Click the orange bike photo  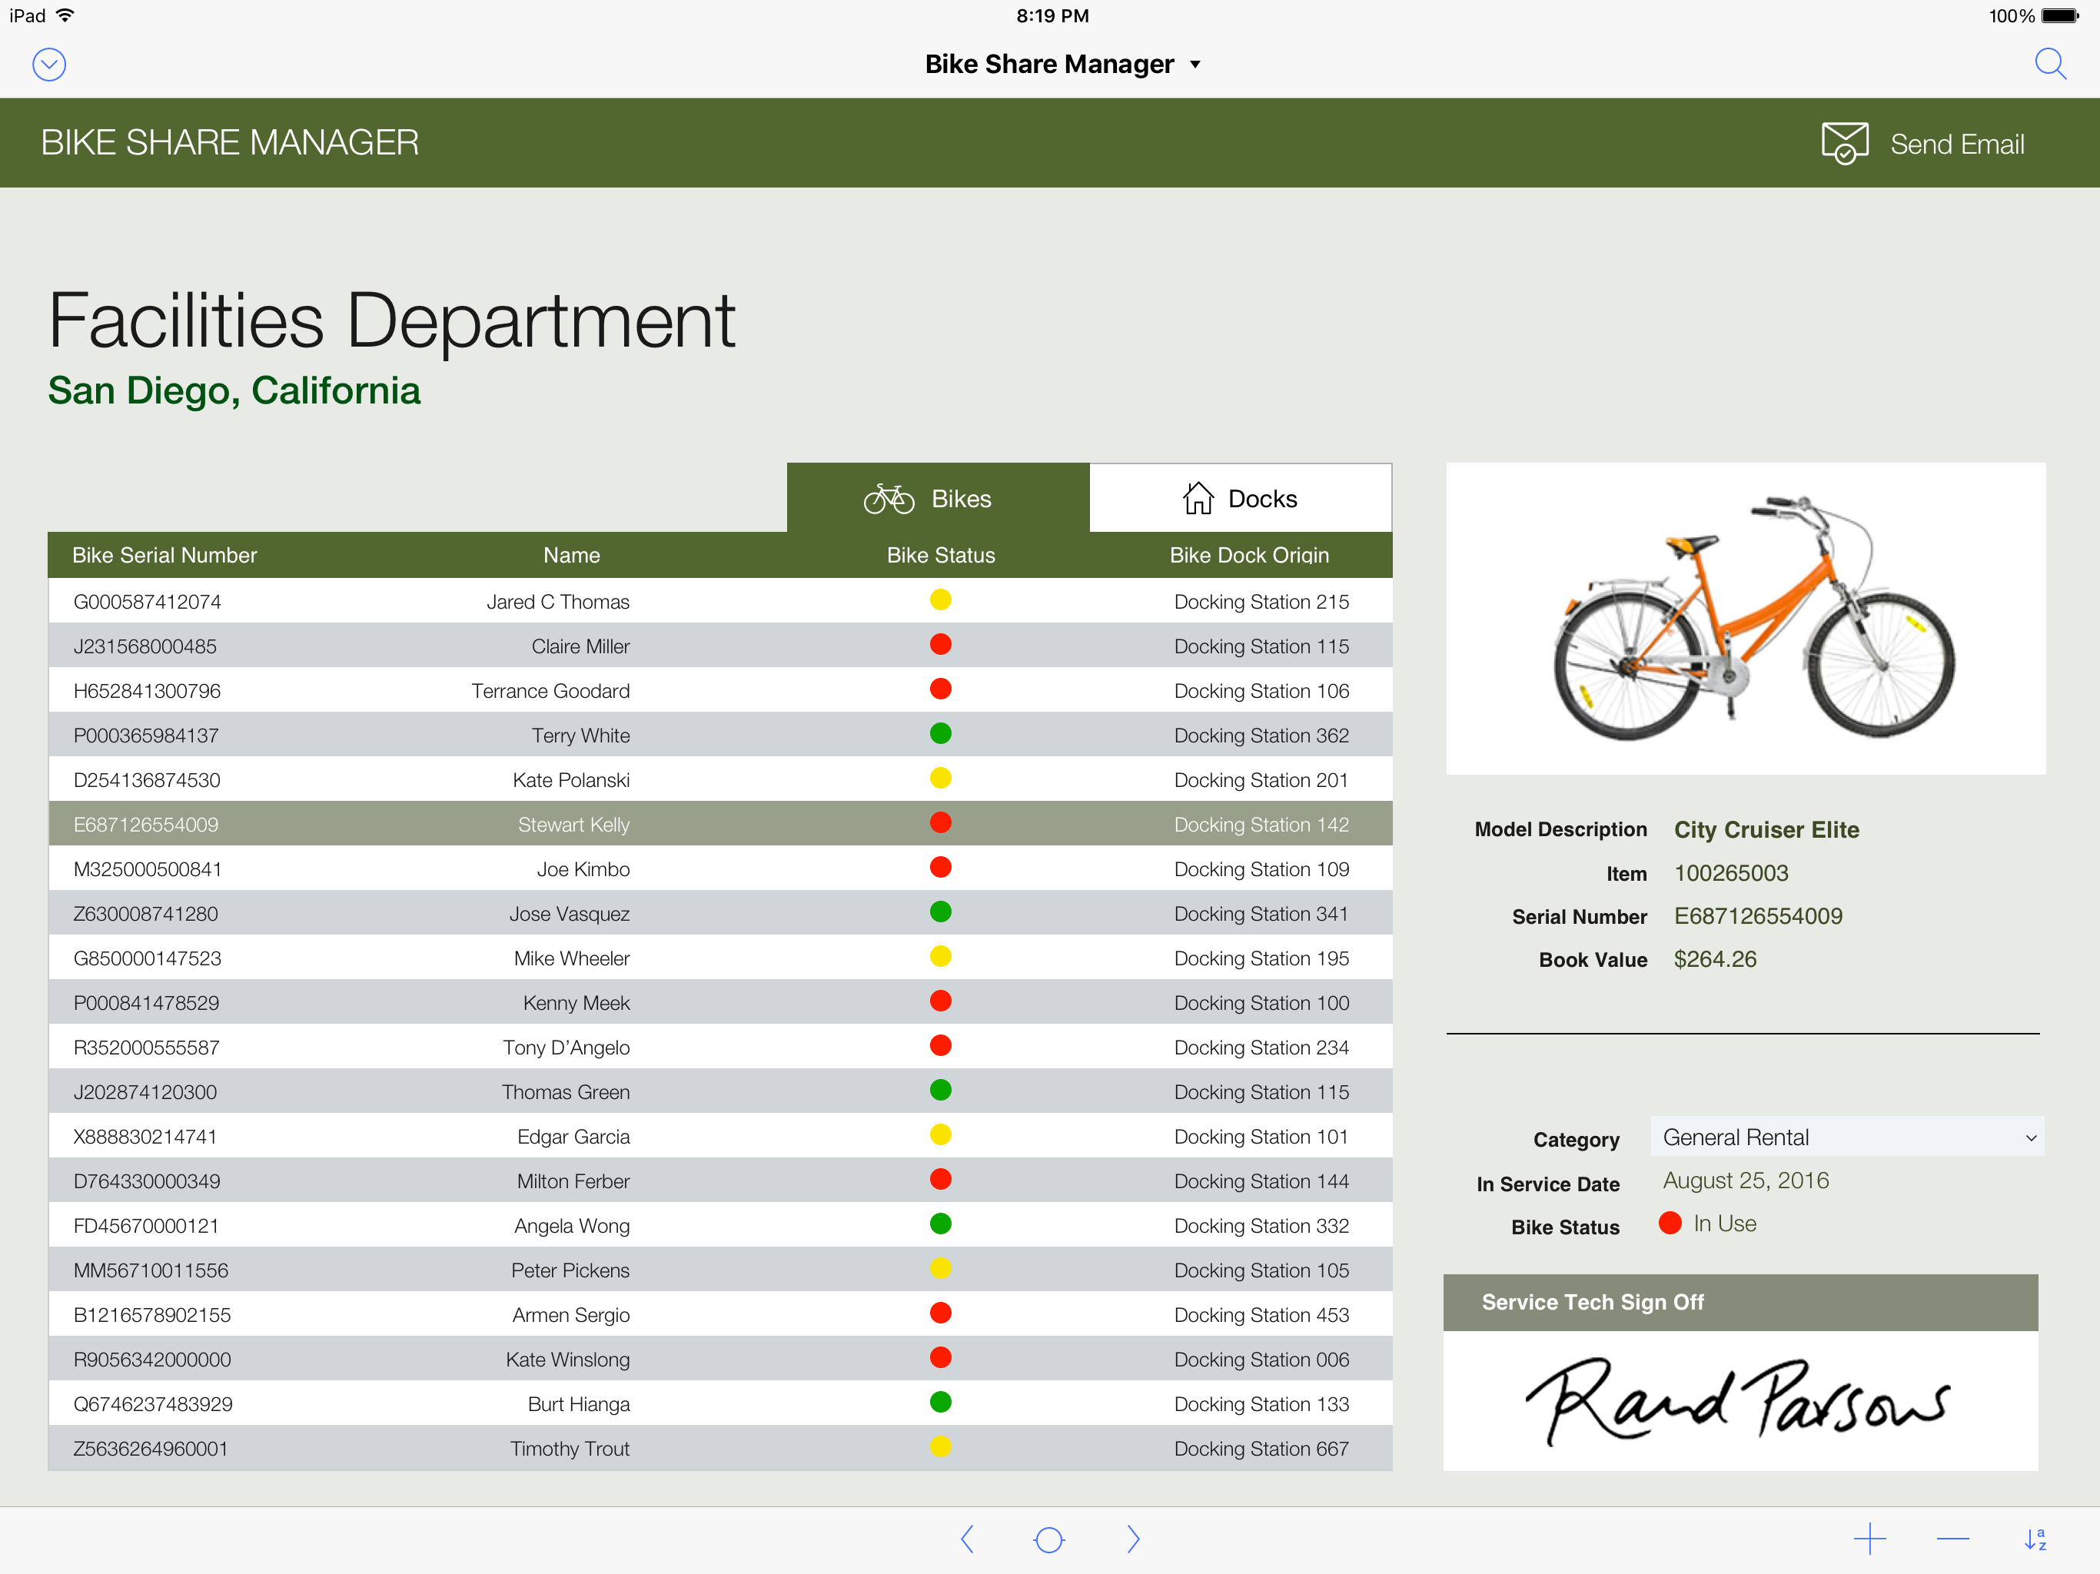click(x=1745, y=619)
